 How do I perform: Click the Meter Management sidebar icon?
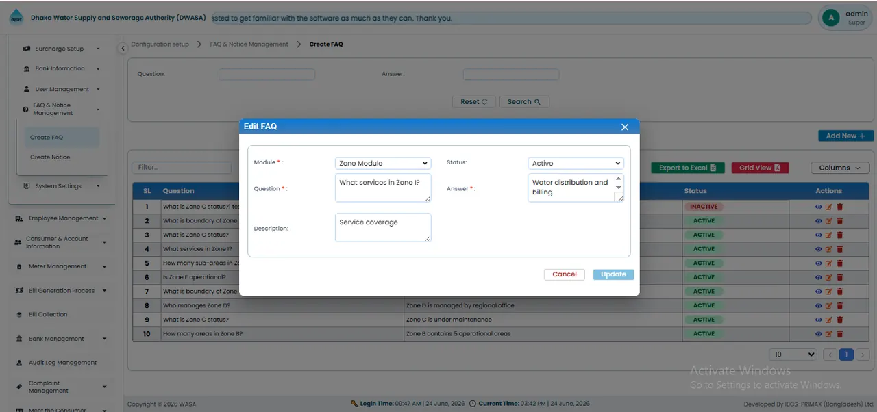point(19,267)
